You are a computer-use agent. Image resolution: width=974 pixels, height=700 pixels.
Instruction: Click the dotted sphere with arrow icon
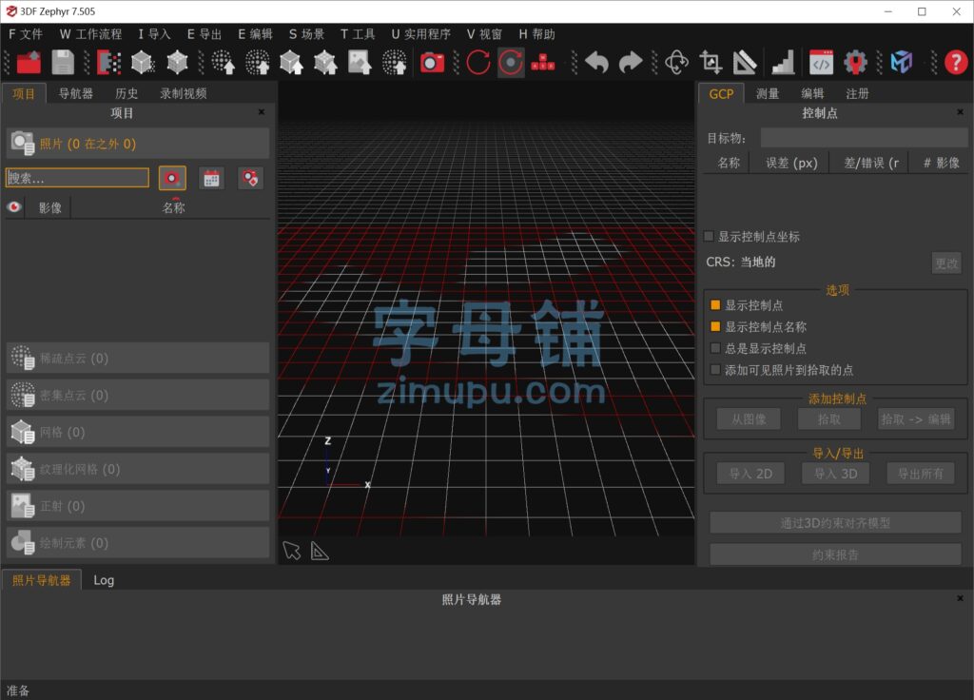point(394,62)
